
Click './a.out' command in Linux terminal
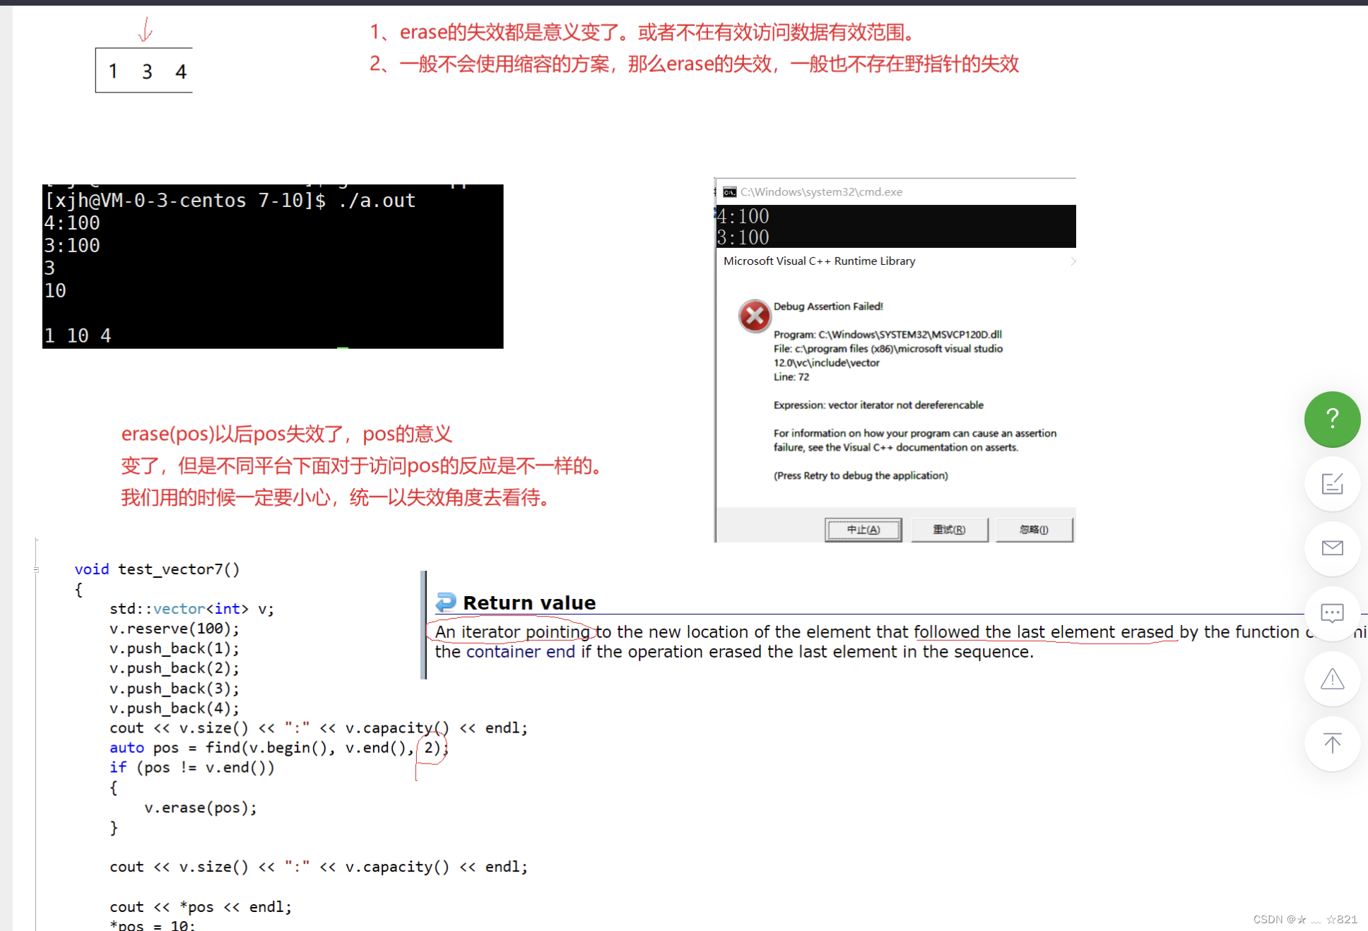[x=376, y=201]
